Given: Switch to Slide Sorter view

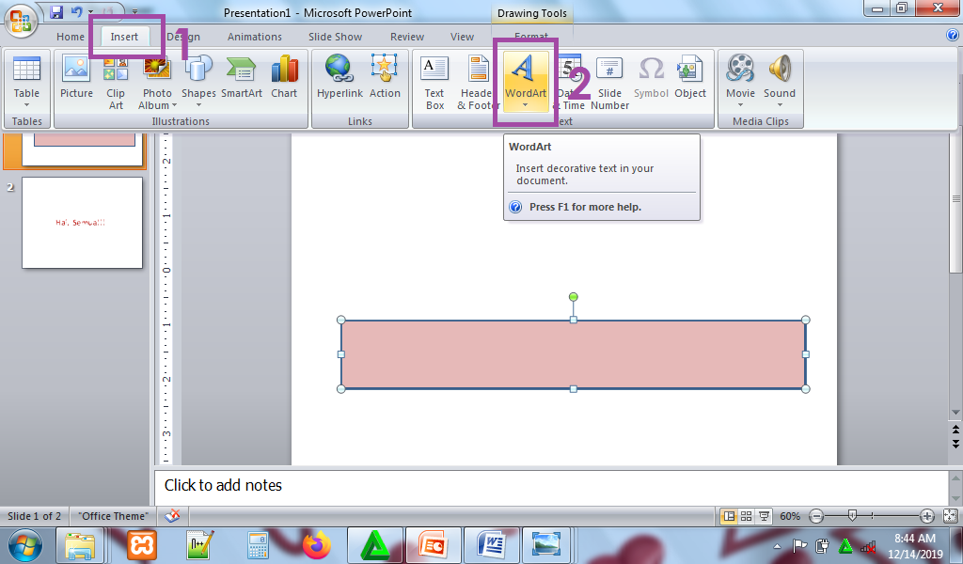Looking at the screenshot, I should pos(746,516).
